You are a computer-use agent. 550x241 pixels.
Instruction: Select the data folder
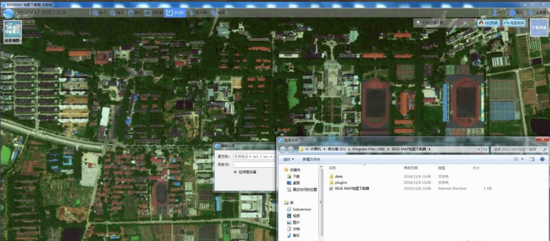(336, 176)
